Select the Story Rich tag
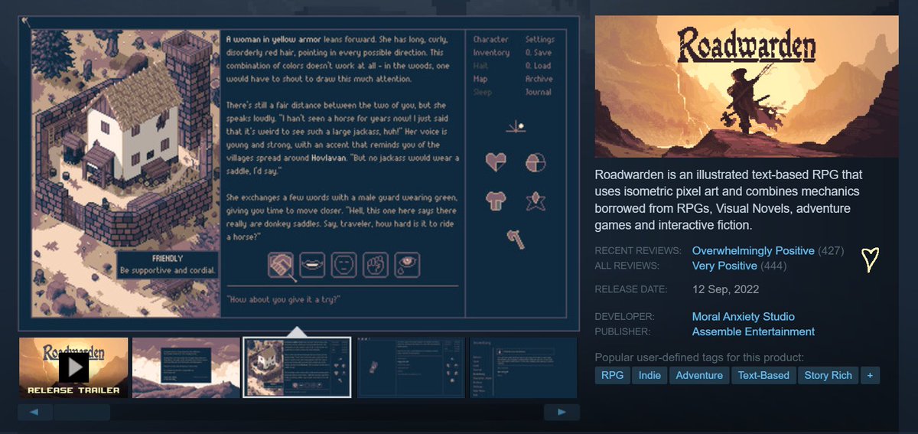Screen dimensions: 918x434 click(828, 375)
